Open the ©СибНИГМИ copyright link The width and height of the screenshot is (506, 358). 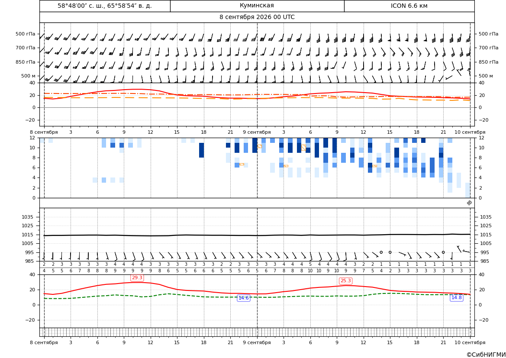[x=486, y=355]
